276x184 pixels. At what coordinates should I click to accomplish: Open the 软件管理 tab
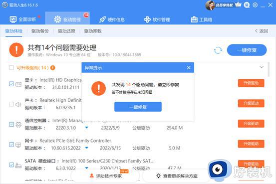[x=157, y=19]
